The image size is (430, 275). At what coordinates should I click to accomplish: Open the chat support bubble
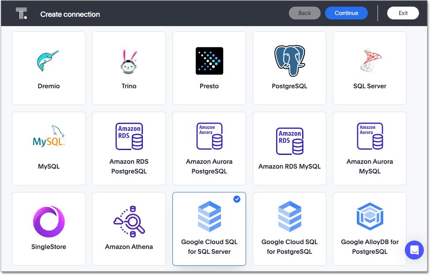click(x=414, y=250)
